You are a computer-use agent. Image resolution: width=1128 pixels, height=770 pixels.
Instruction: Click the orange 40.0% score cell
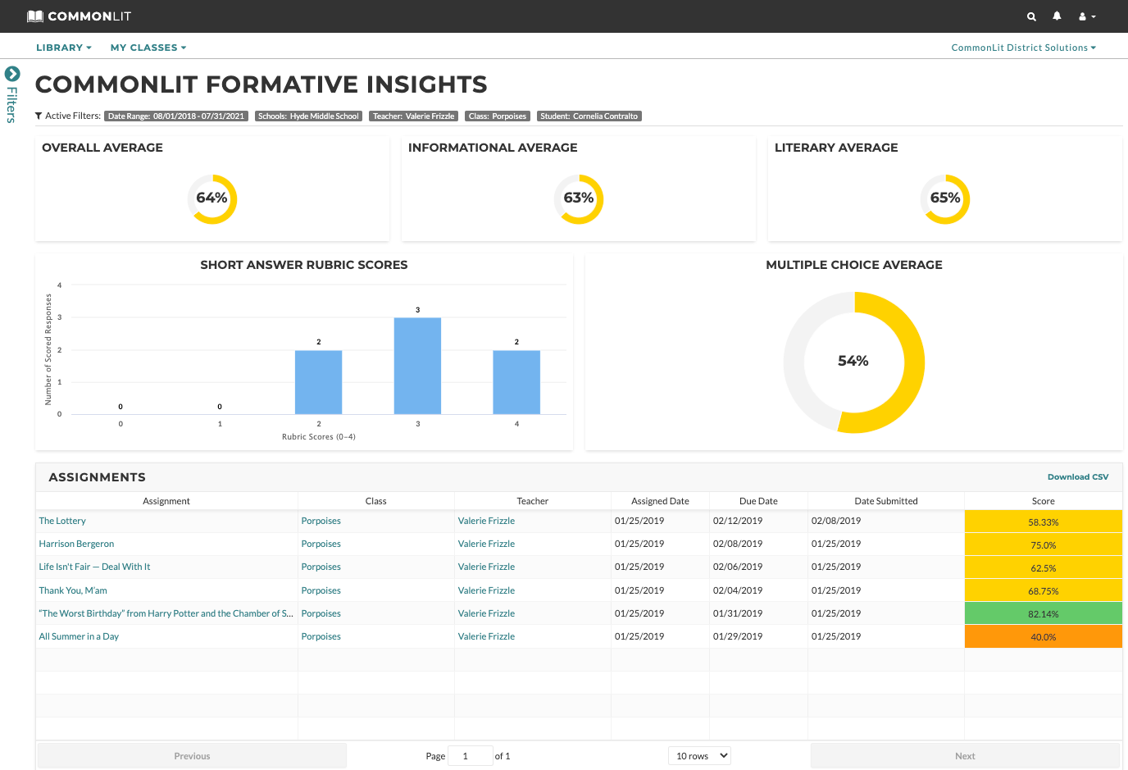[x=1044, y=636]
